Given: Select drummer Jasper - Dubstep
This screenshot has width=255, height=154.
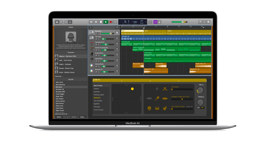Looking at the screenshot, I should pyautogui.click(x=71, y=64).
